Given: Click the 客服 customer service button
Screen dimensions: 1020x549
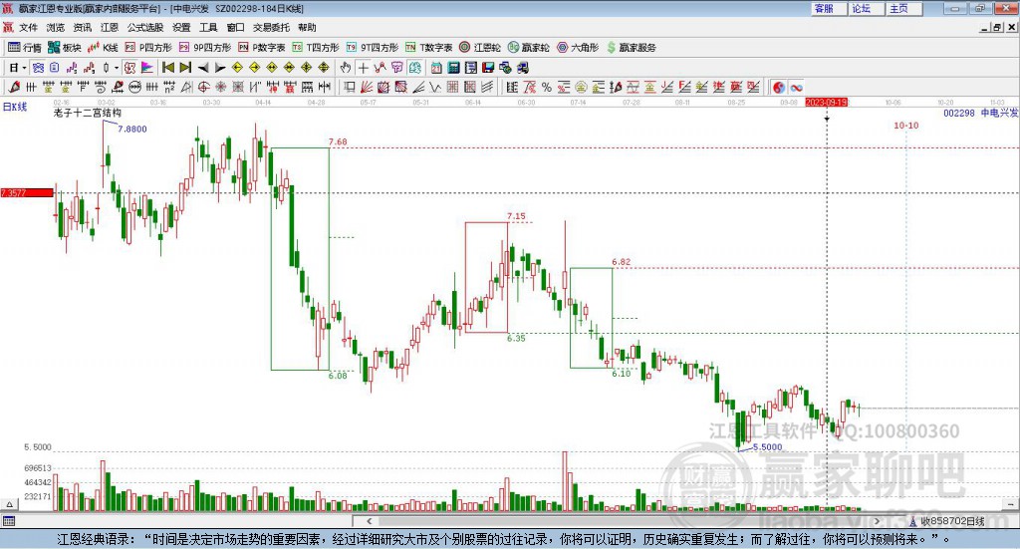Looking at the screenshot, I should pos(829,8).
